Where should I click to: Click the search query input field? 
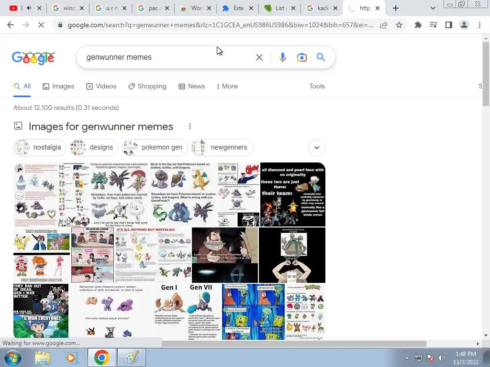[169, 57]
